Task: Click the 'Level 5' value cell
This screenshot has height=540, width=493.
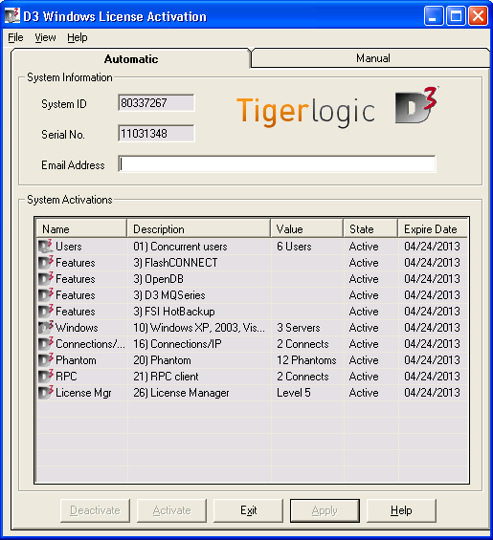Action: coord(307,392)
